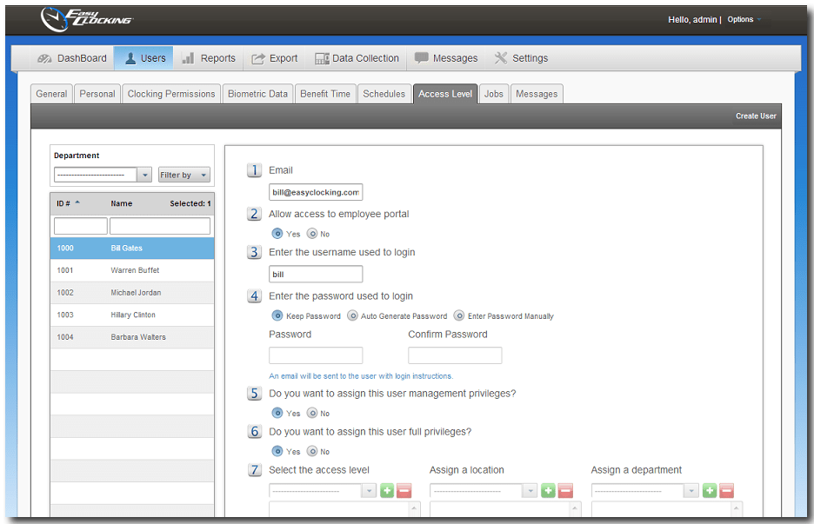The width and height of the screenshot is (814, 524).
Task: Remove the assigned location using the red minus
Action: 564,490
